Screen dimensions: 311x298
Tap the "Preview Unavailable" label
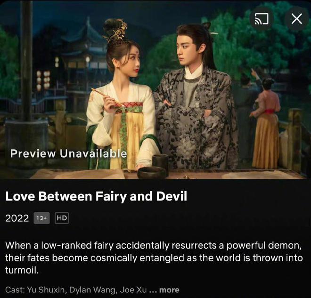point(69,153)
